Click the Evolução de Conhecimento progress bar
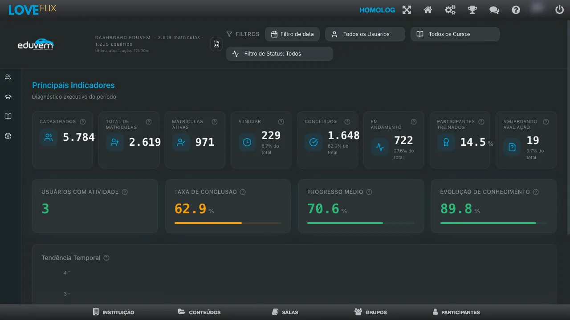570x320 pixels. coord(493,223)
